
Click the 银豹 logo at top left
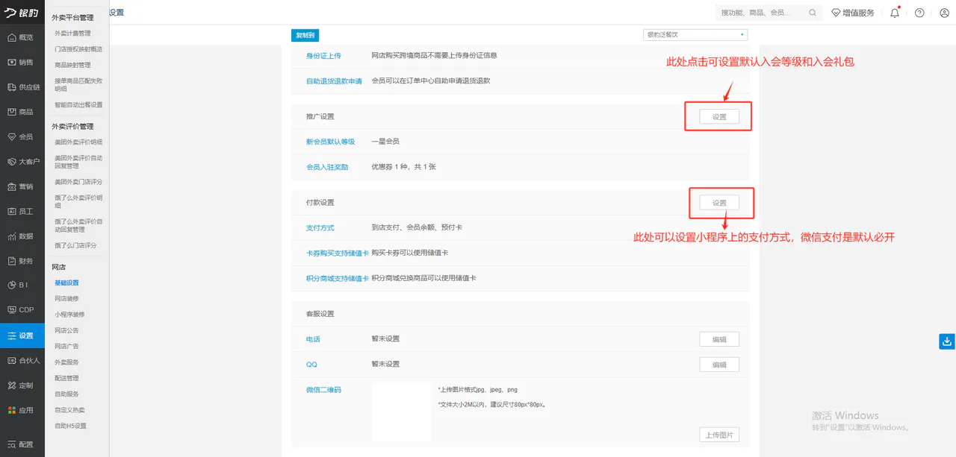coord(20,12)
